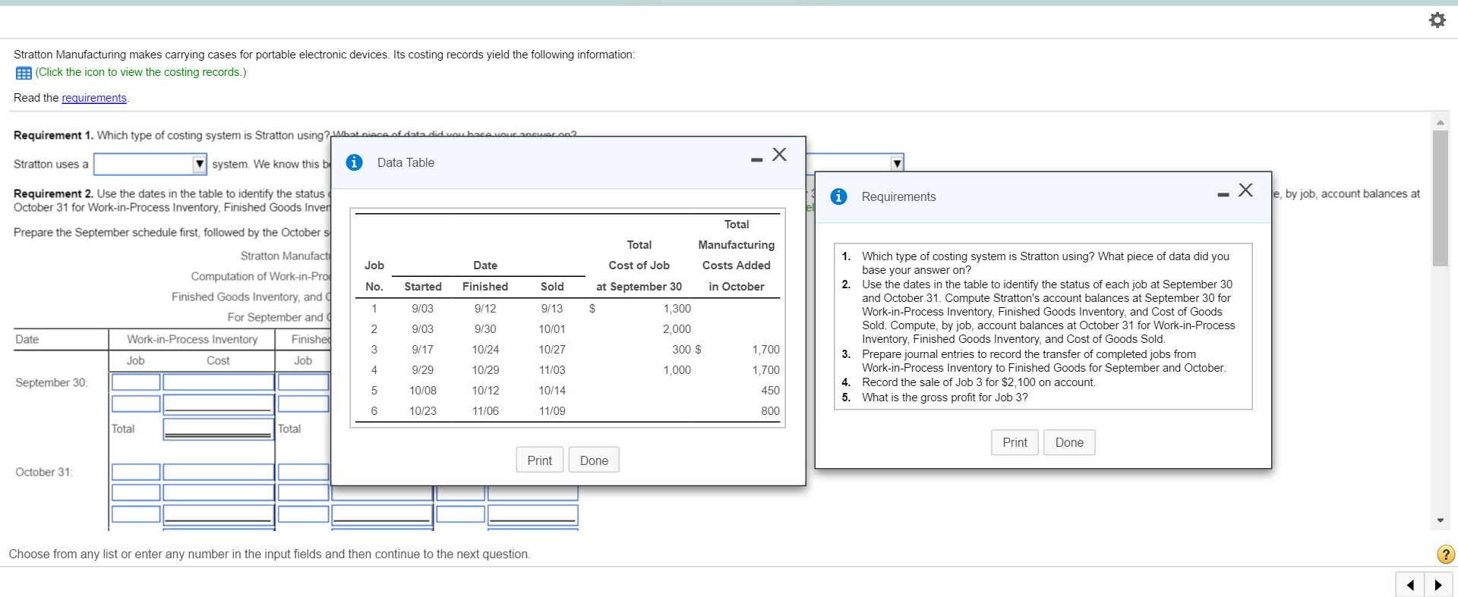The height and width of the screenshot is (597, 1458).
Task: Open the help question mark icon
Action: tap(1446, 554)
